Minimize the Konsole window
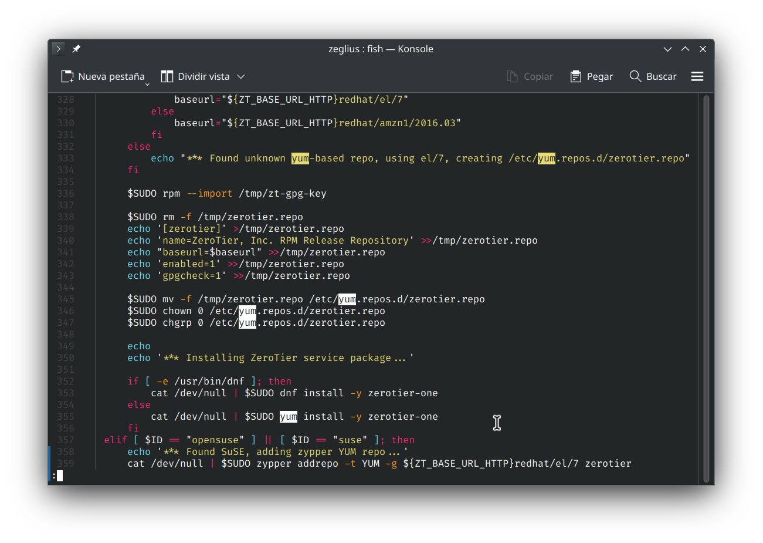The width and height of the screenshot is (763, 543). tap(667, 49)
